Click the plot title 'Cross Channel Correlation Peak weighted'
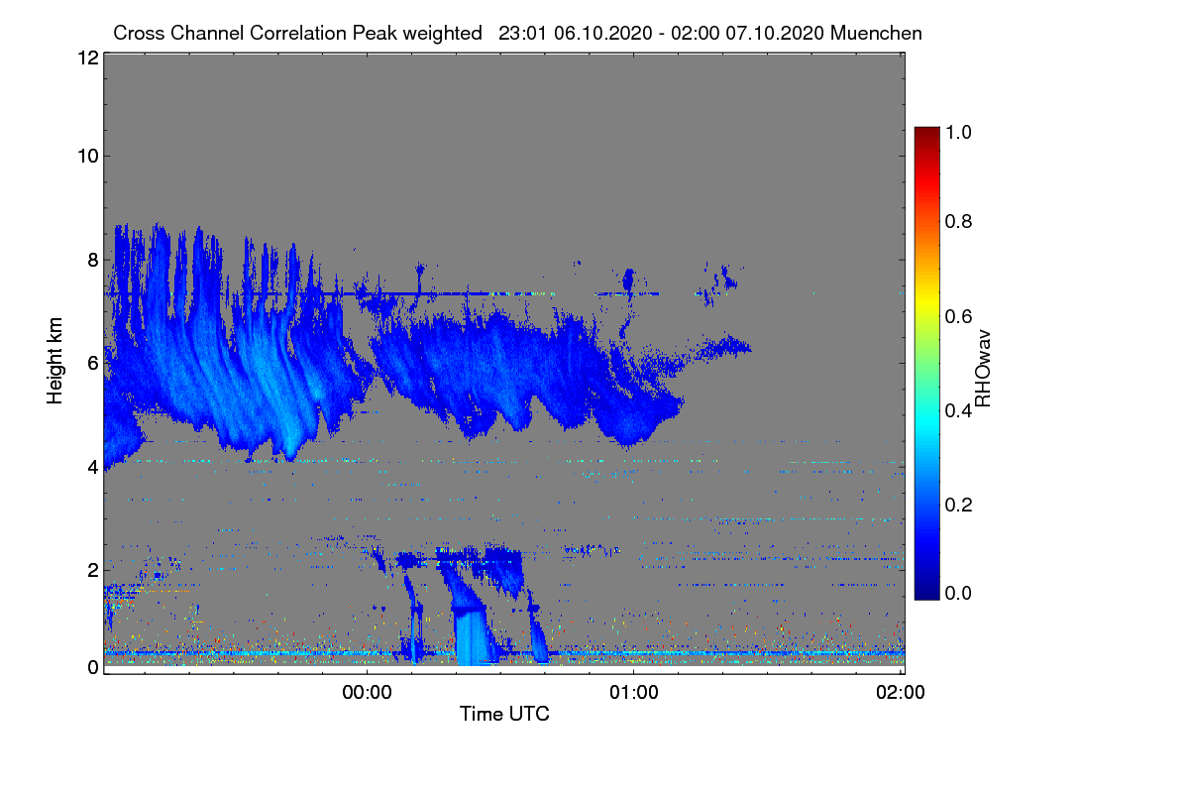 pos(297,34)
